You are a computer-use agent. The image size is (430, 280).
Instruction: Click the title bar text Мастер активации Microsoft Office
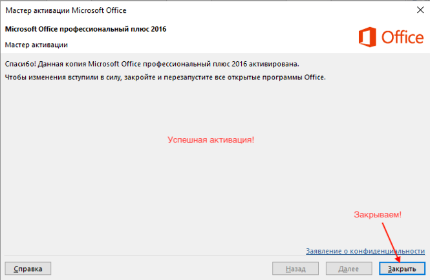(66, 10)
